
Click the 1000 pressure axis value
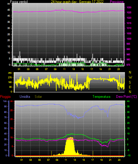[129, 39]
